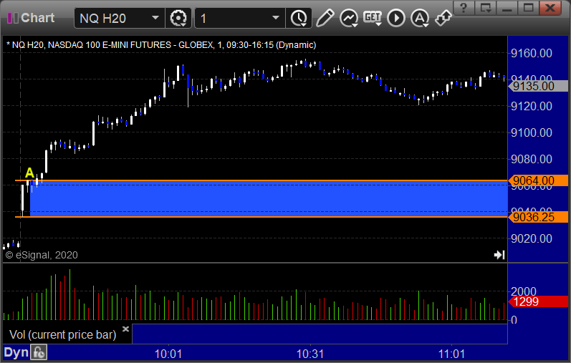Click the link arrows icon in toolbar
This screenshot has width=571, height=363.
coord(443,18)
